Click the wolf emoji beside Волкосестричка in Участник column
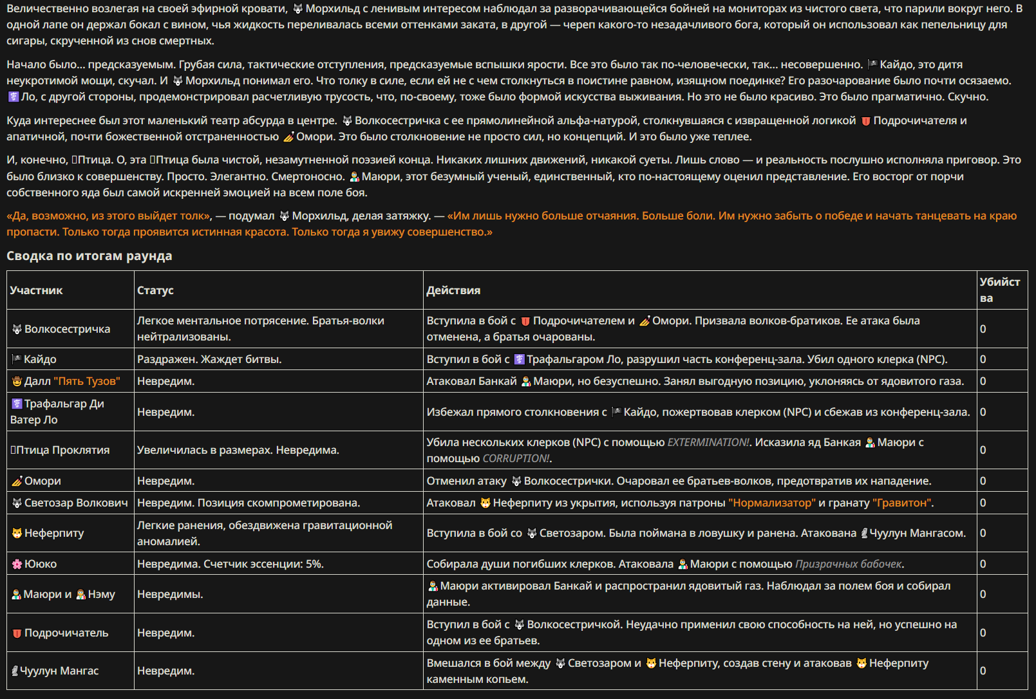Screen dimensions: 1036x699 tap(17, 329)
